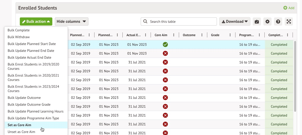Select Set as Core Aim option

[19, 125]
